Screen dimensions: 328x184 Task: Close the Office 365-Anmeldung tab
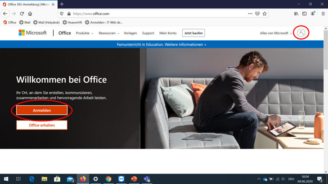[53, 4]
